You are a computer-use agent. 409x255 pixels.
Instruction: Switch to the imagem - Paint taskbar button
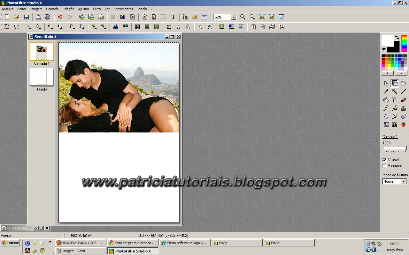pos(81,251)
